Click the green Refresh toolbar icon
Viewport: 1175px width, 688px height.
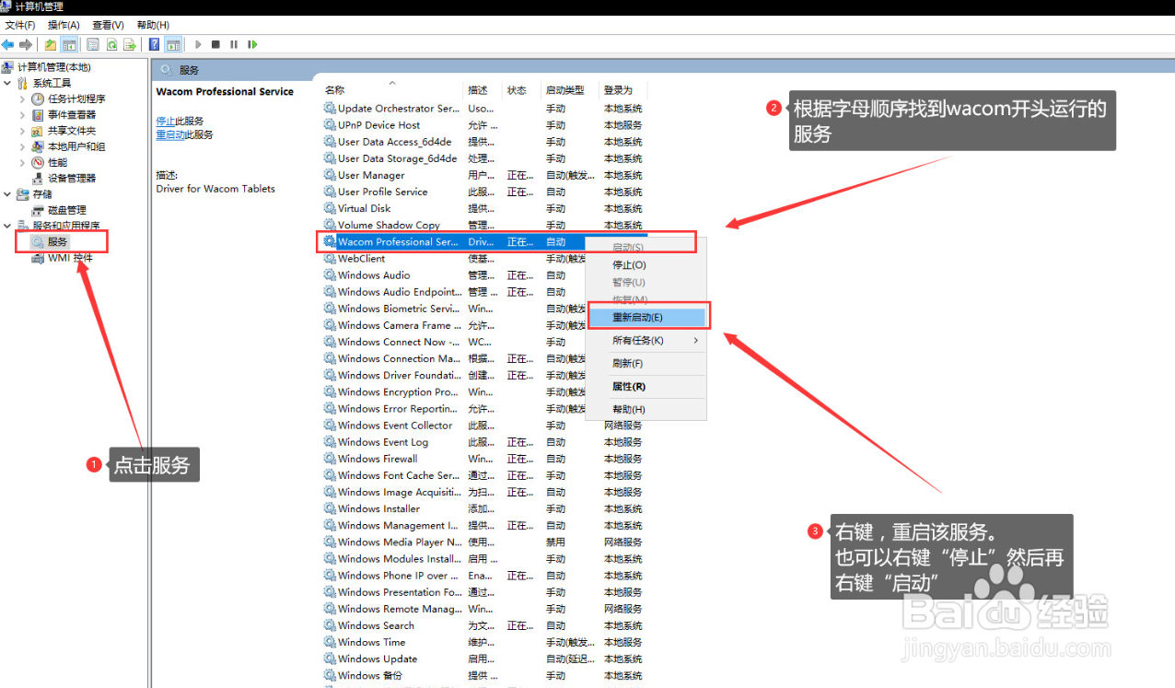pos(111,44)
